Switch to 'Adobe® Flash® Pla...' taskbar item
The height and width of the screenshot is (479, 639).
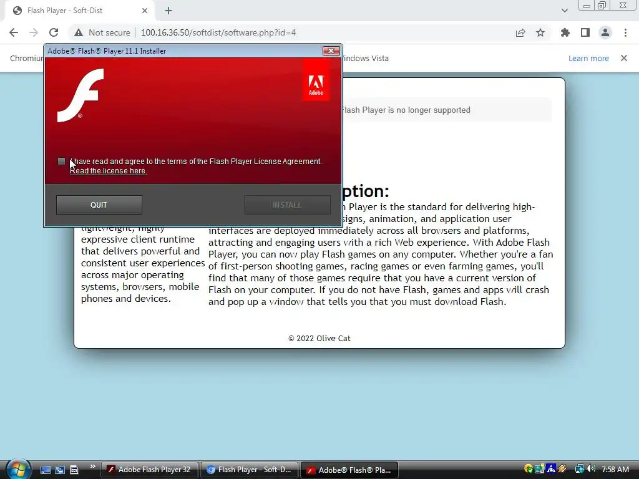(x=349, y=470)
